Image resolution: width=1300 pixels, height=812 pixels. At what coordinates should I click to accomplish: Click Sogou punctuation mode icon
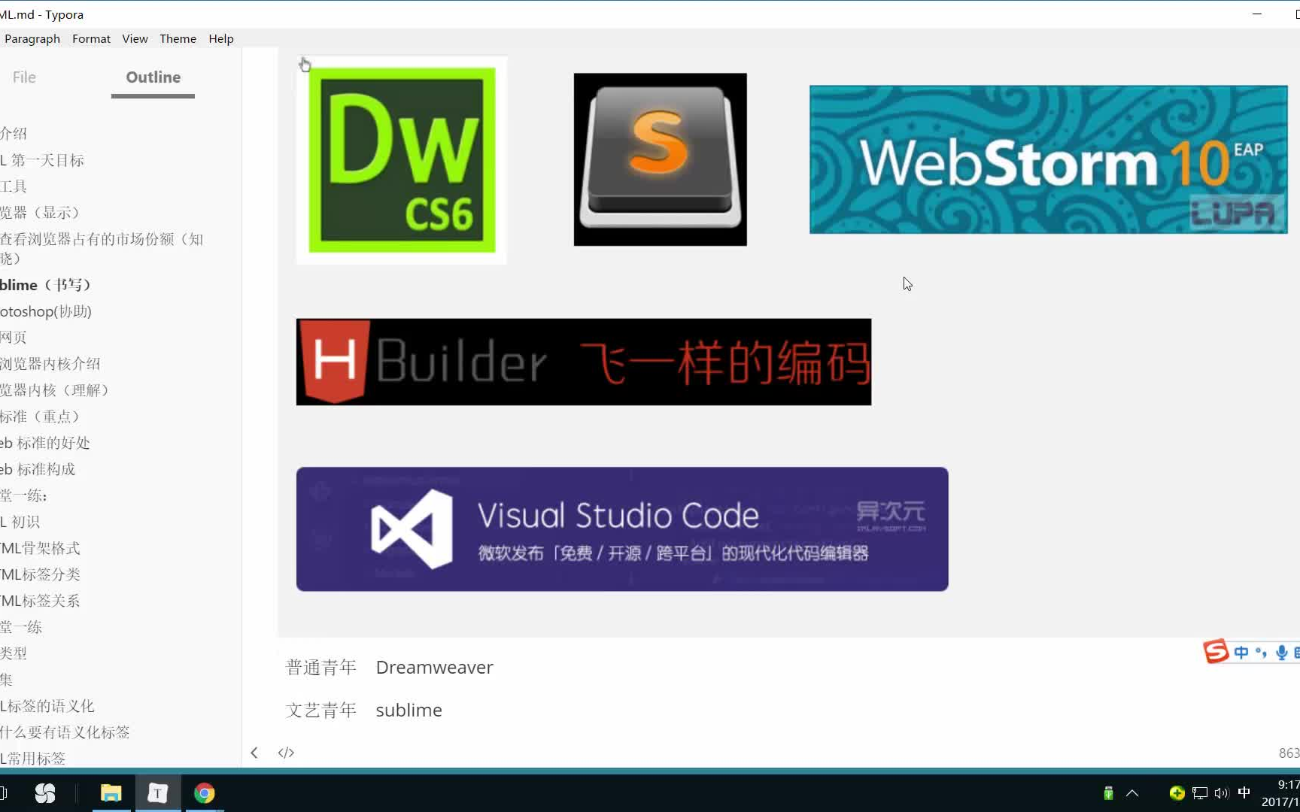[x=1261, y=652]
